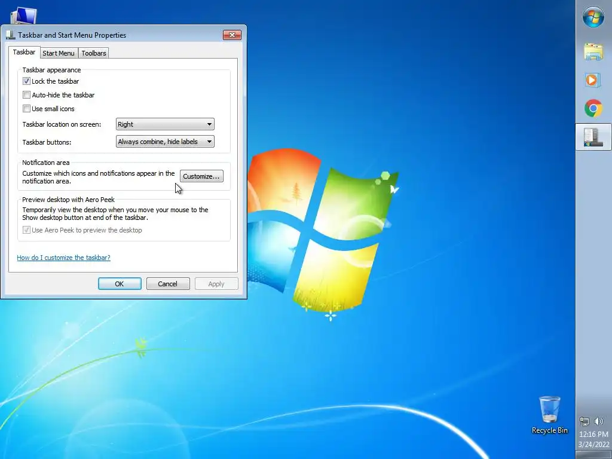Open Windows Explorer from the taskbar
This screenshot has height=459, width=612.
[x=593, y=52]
